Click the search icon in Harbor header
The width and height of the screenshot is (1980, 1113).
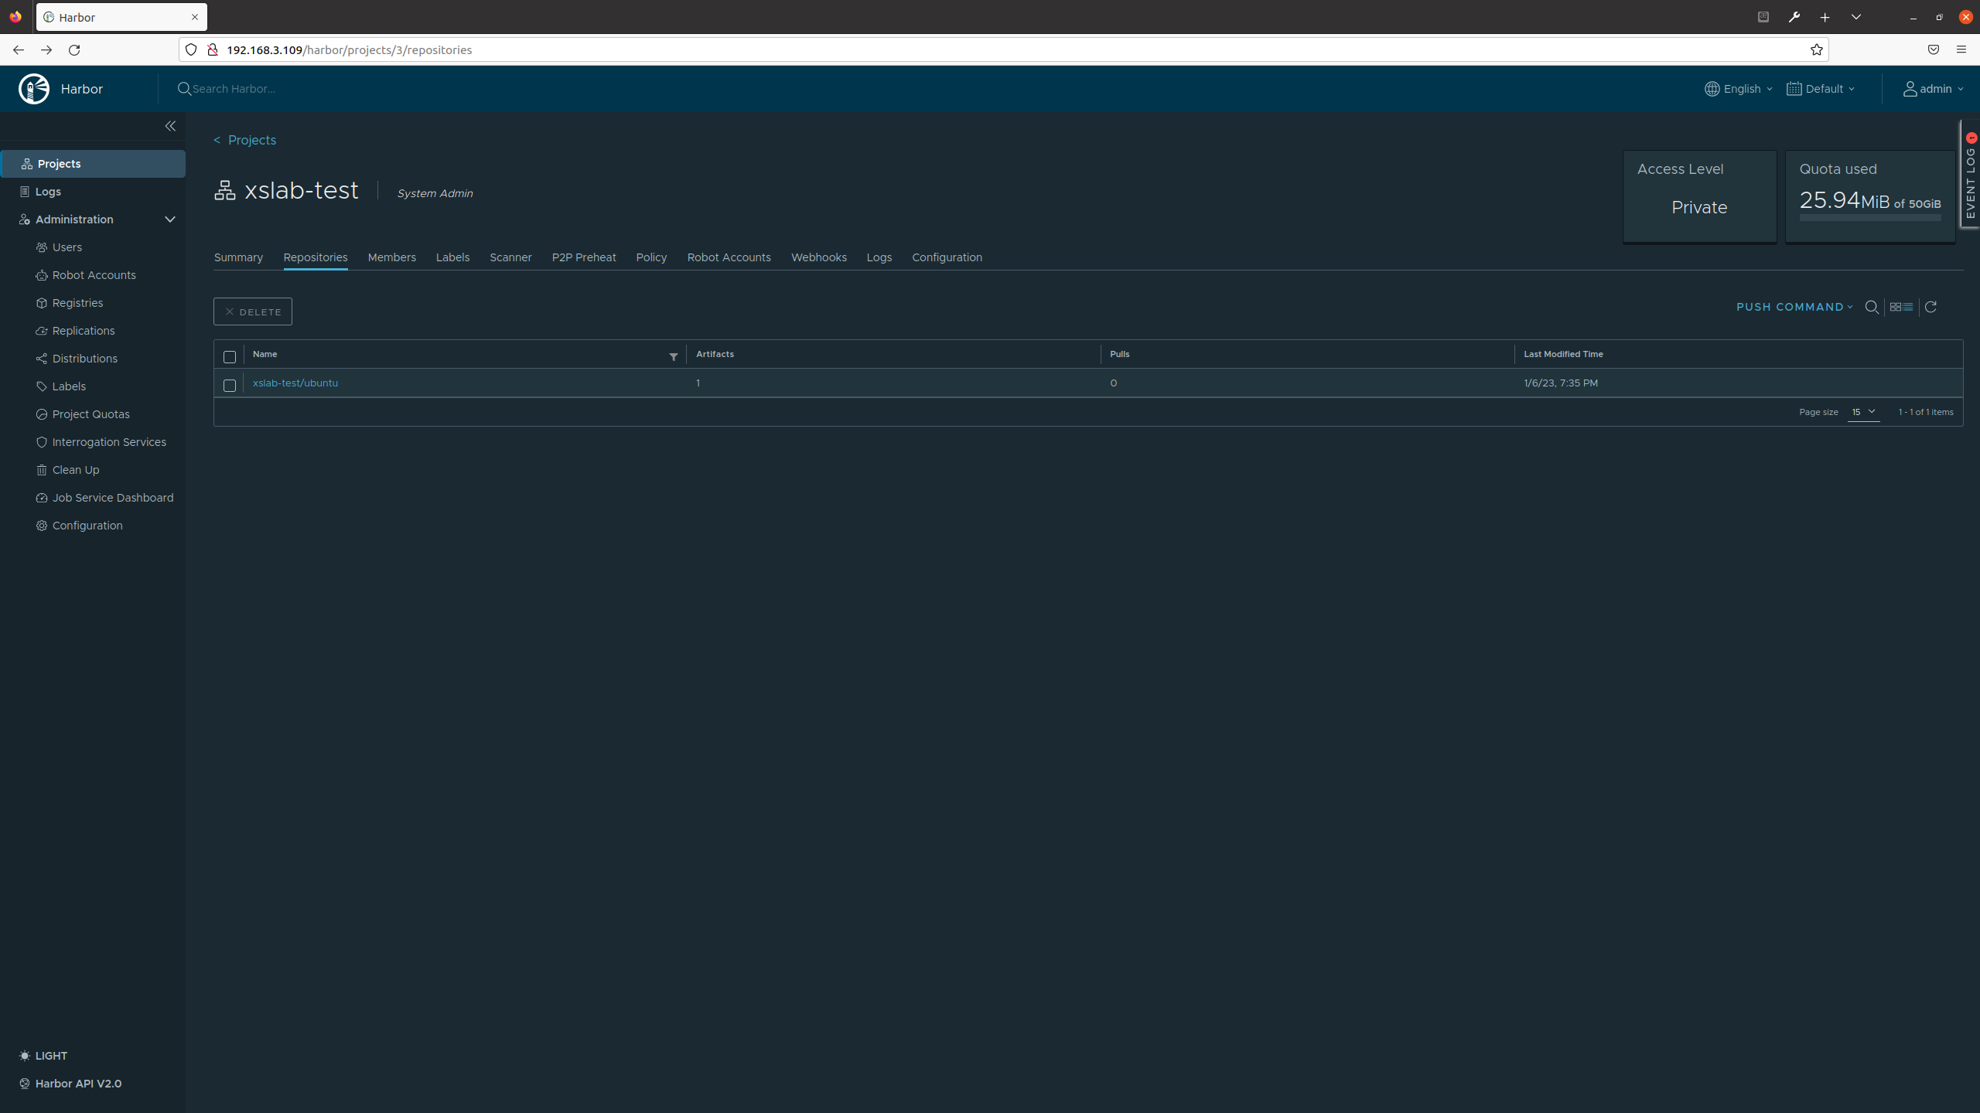pos(184,89)
